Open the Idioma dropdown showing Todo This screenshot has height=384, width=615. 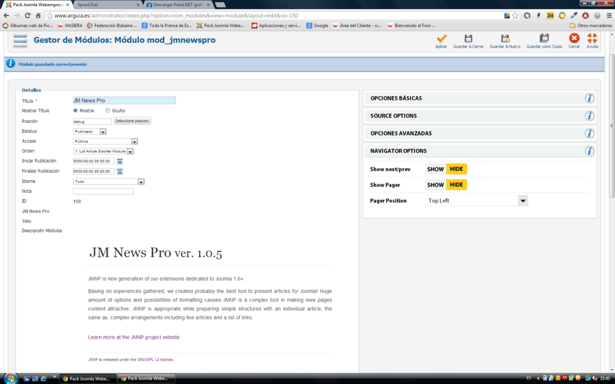click(x=108, y=181)
